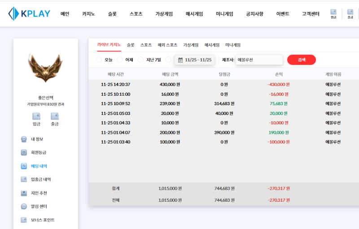Viewport: 359px width, 229px height.
Task: Open the 베팅 내역 sidebar link
Action: pos(39,166)
